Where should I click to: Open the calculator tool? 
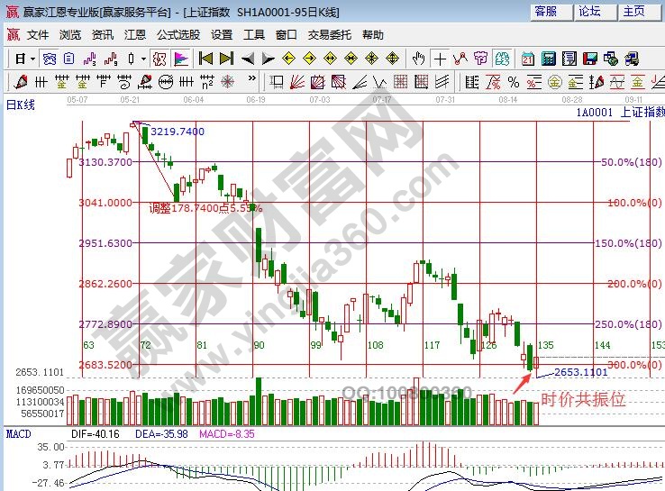(x=549, y=59)
